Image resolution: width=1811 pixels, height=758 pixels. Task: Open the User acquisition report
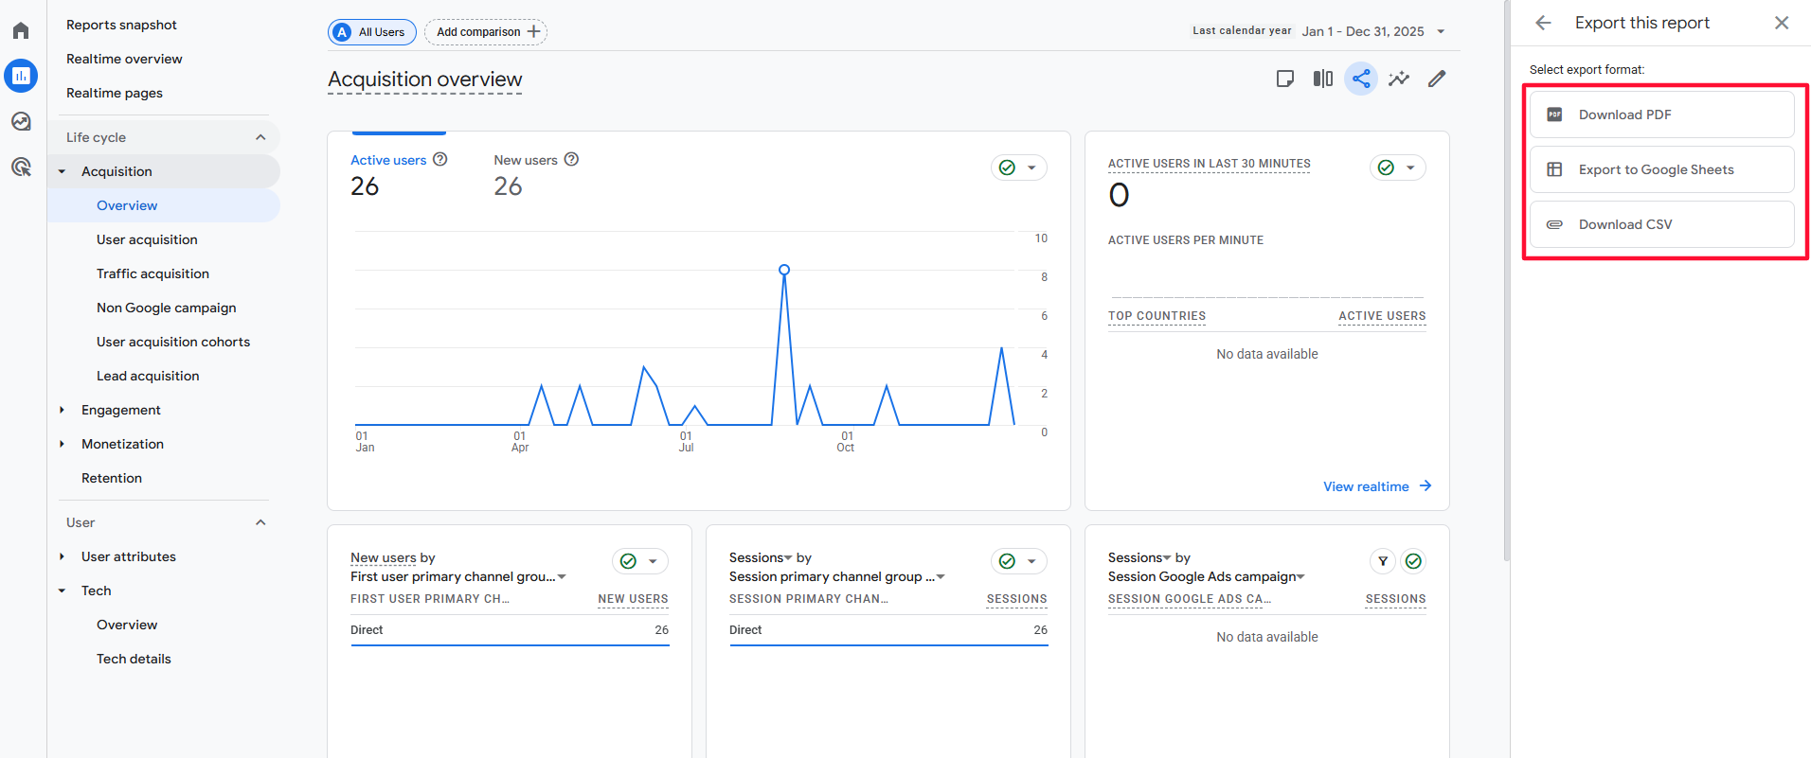pos(147,239)
